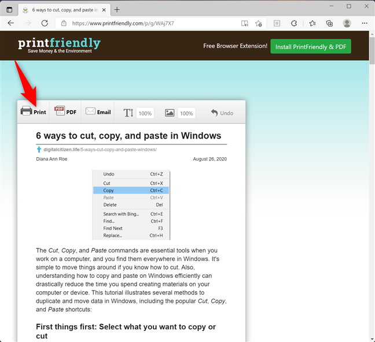Screen dimensions: 375x342
Task: Click the scrollbar down arrow
Action: pos(372,339)
